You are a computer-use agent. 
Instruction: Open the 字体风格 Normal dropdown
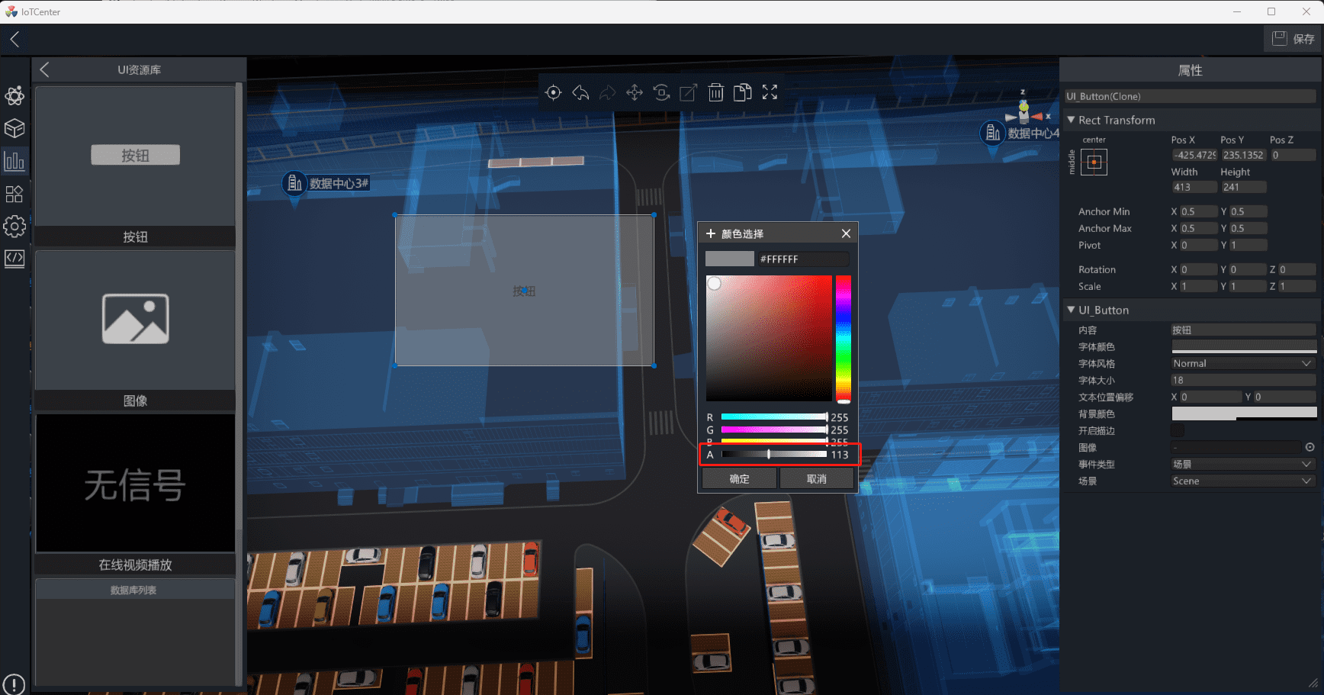point(1243,364)
